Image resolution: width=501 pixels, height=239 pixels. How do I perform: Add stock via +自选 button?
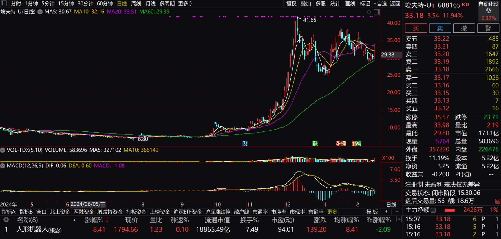click(x=380, y=4)
